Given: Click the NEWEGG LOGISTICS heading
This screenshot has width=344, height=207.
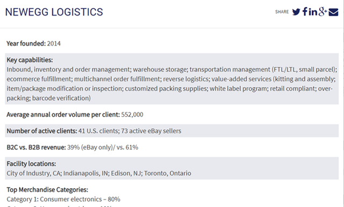Looking at the screenshot, I should (x=54, y=12).
